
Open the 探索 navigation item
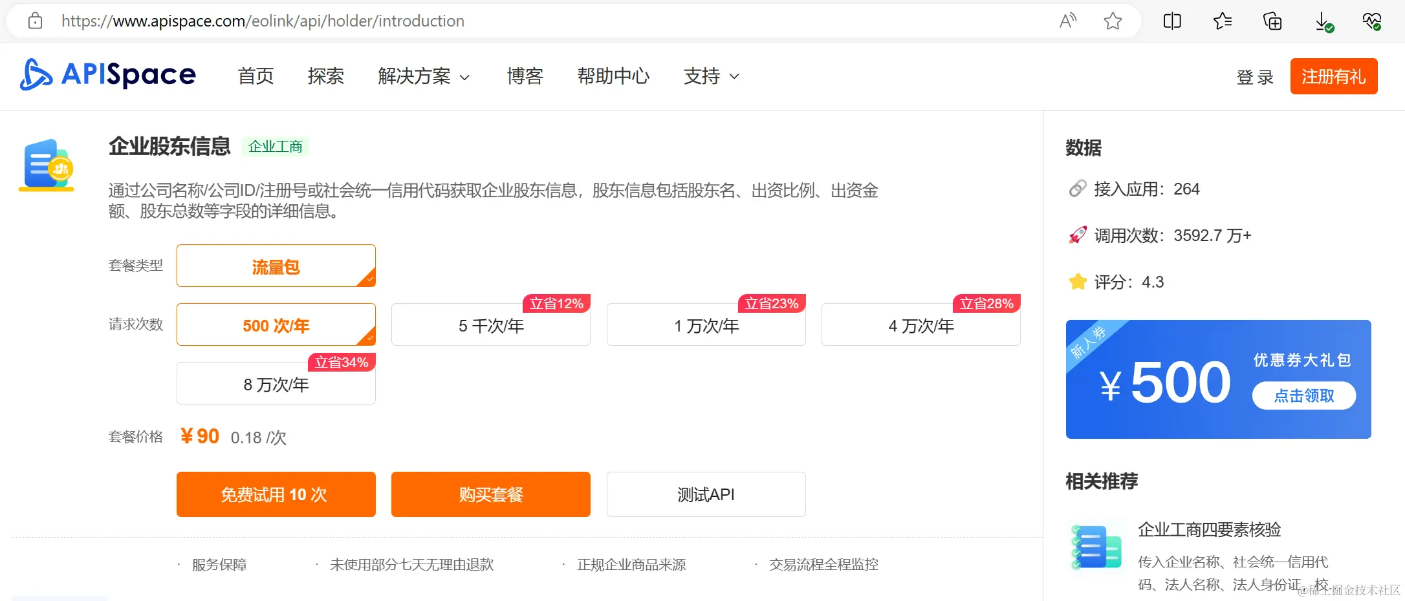coord(326,76)
